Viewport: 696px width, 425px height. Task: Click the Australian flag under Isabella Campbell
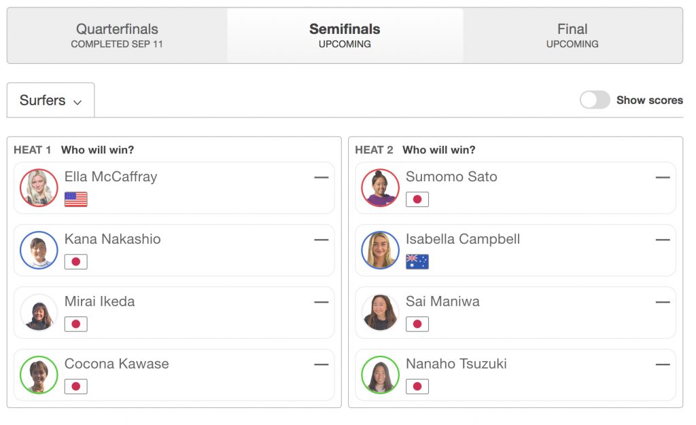(x=417, y=262)
